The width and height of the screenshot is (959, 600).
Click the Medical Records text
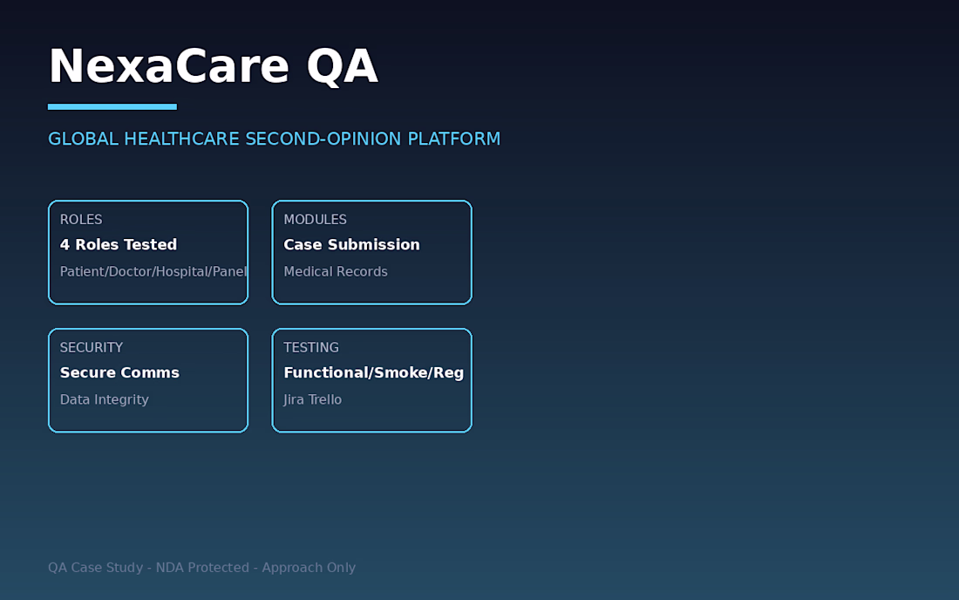click(x=335, y=271)
